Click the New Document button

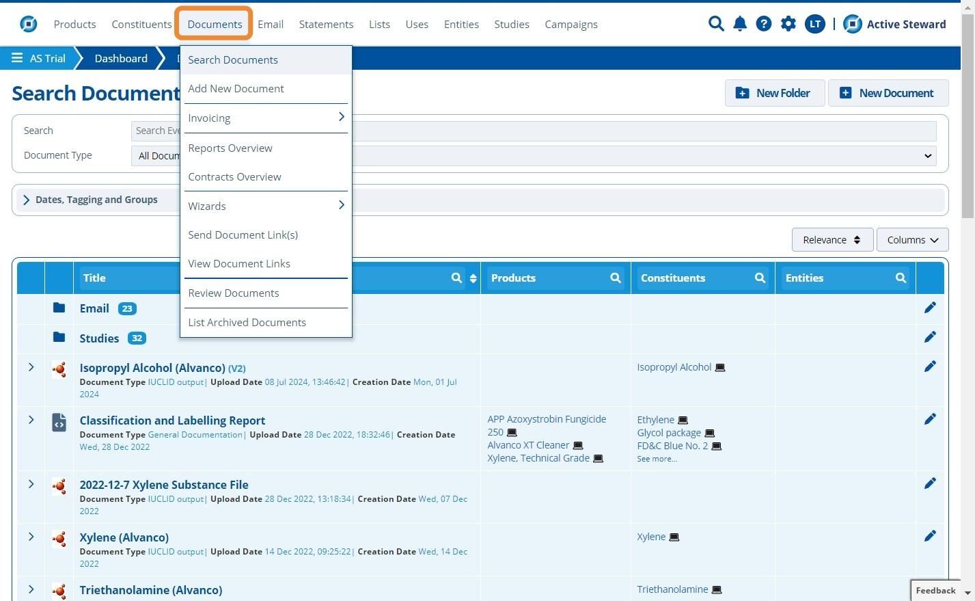point(888,93)
